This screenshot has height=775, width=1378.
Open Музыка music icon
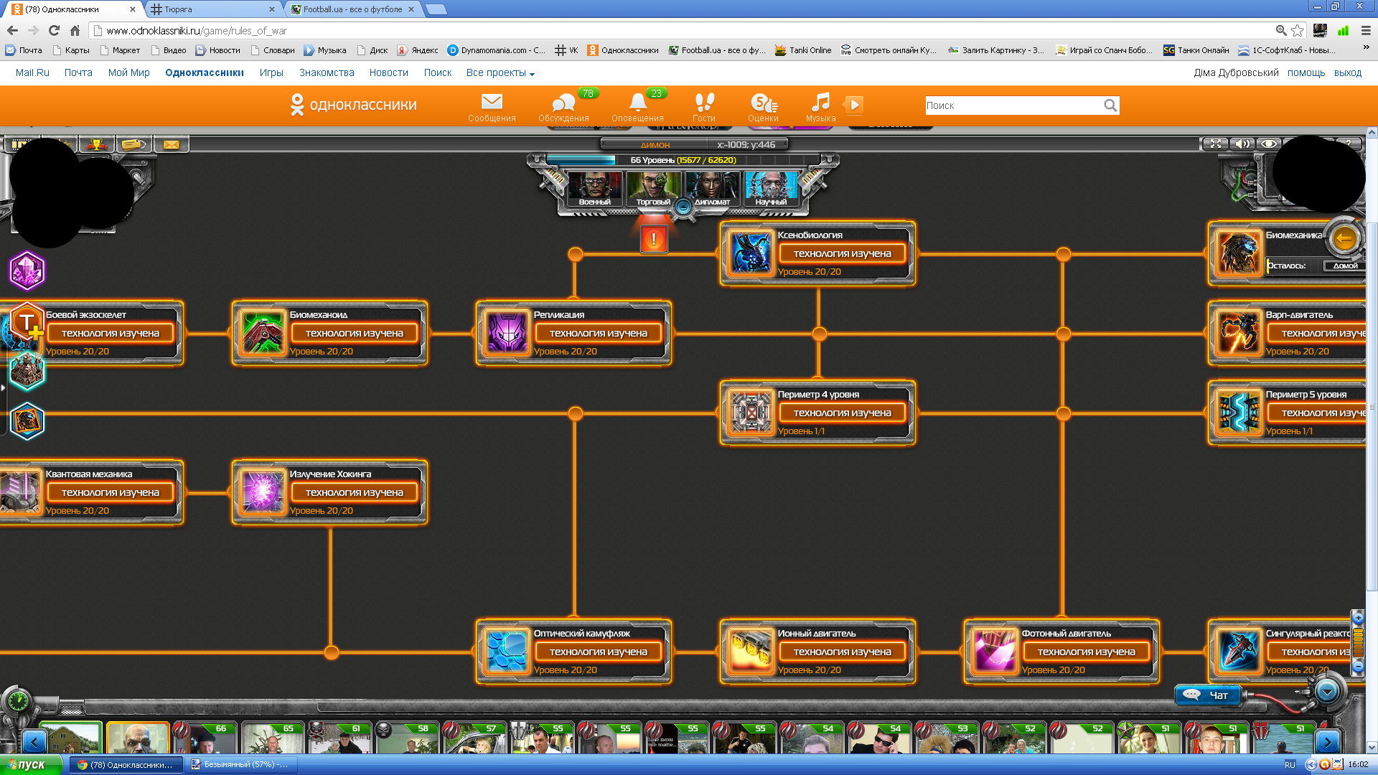pos(820,107)
